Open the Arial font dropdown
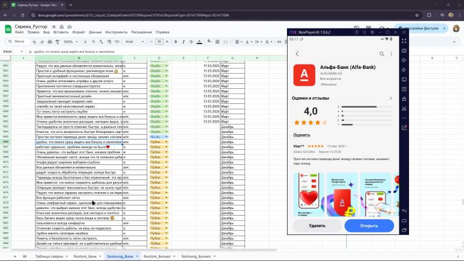 (x=135, y=42)
